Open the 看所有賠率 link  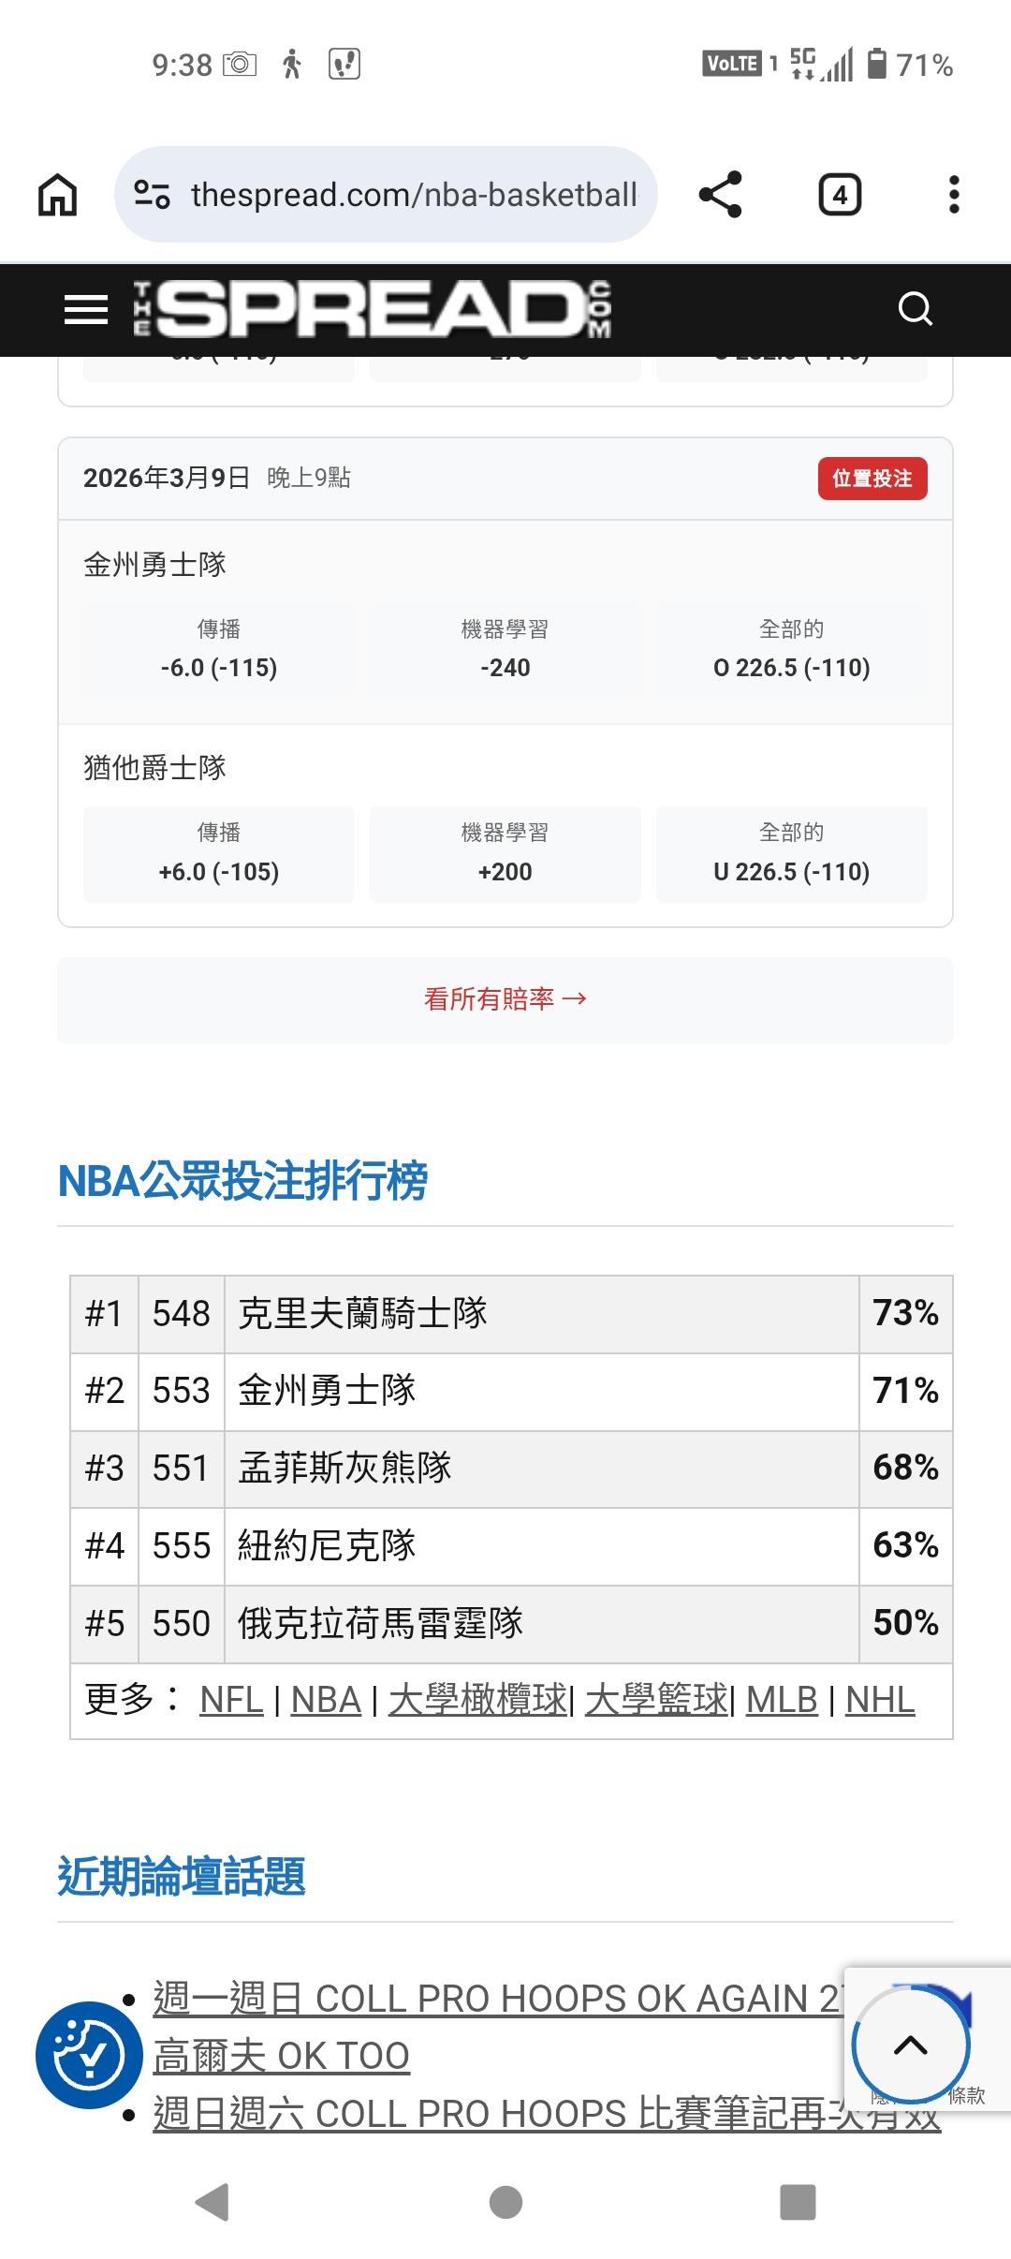coord(505,999)
